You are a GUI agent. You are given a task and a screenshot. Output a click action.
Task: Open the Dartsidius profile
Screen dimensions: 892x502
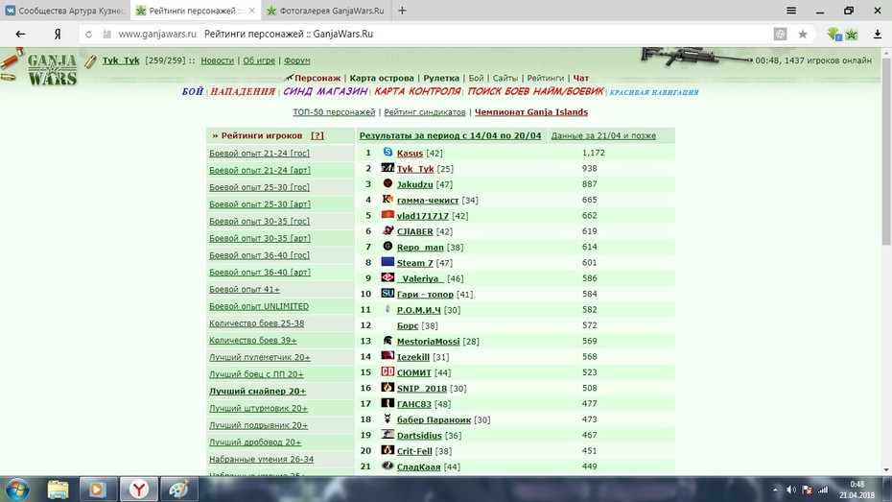click(x=419, y=436)
